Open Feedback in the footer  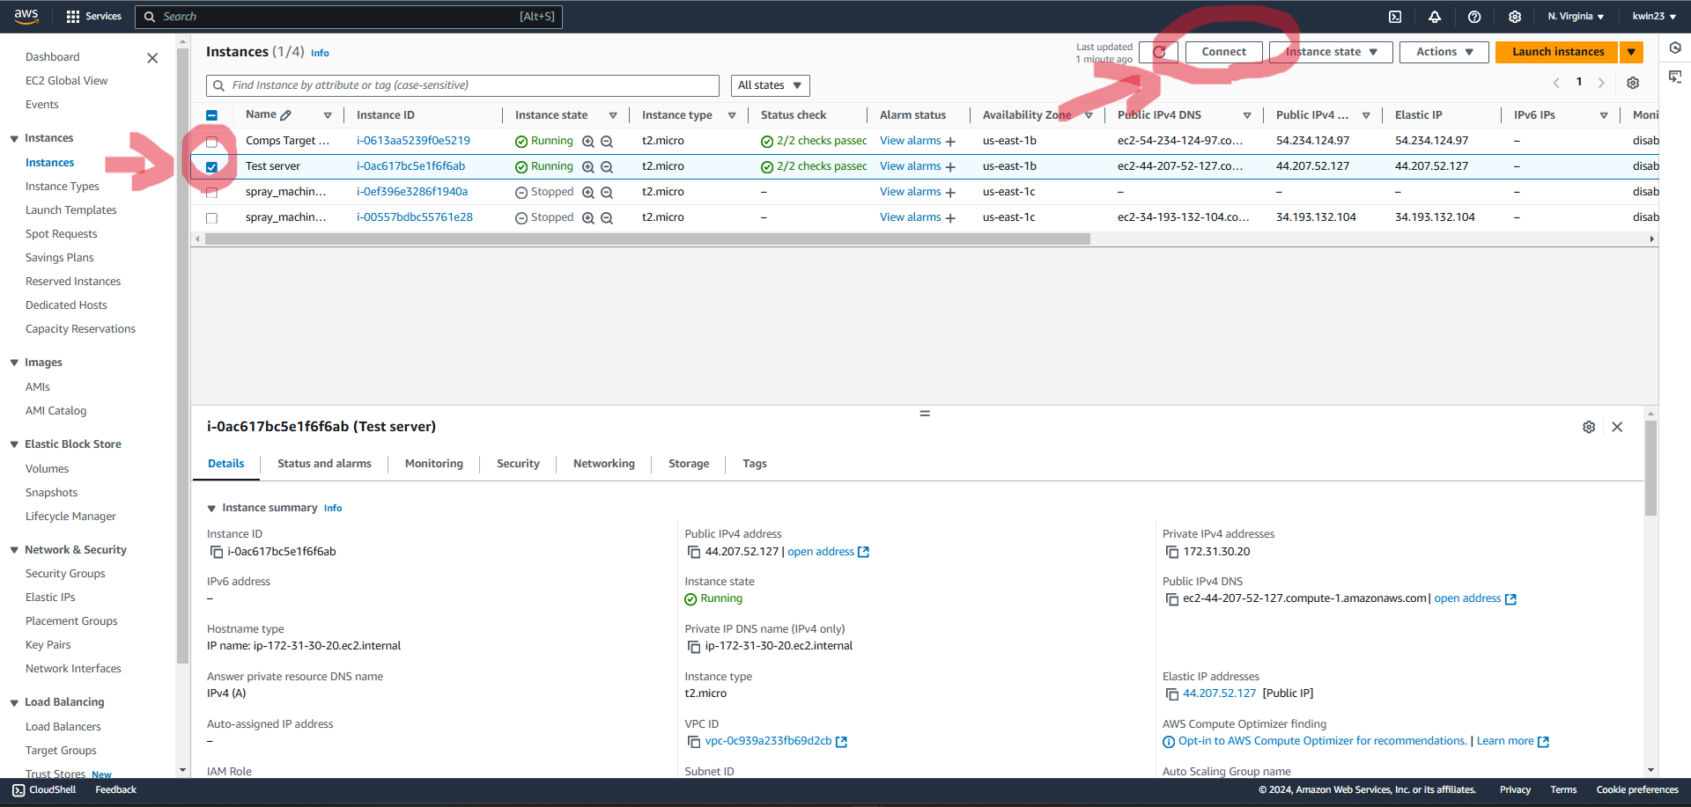pos(115,790)
